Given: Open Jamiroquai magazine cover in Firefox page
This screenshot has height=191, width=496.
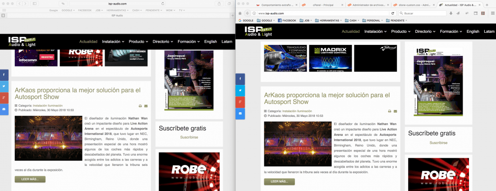Looking at the screenshot, I should click(x=438, y=82).
